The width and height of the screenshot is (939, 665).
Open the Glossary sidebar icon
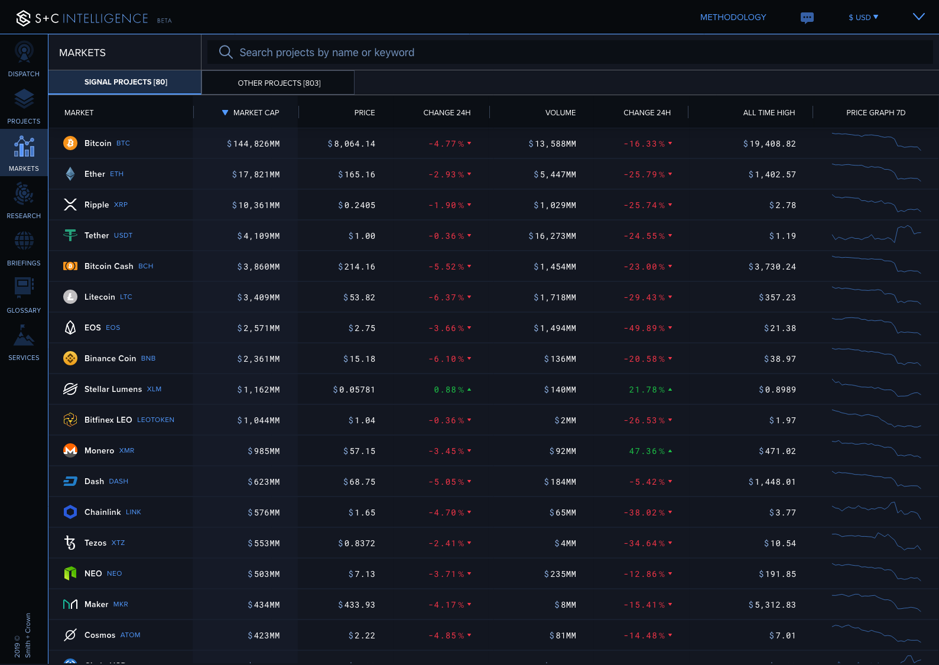point(24,288)
